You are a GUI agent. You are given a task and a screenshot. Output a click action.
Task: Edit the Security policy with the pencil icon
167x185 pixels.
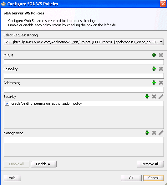pos(161,96)
